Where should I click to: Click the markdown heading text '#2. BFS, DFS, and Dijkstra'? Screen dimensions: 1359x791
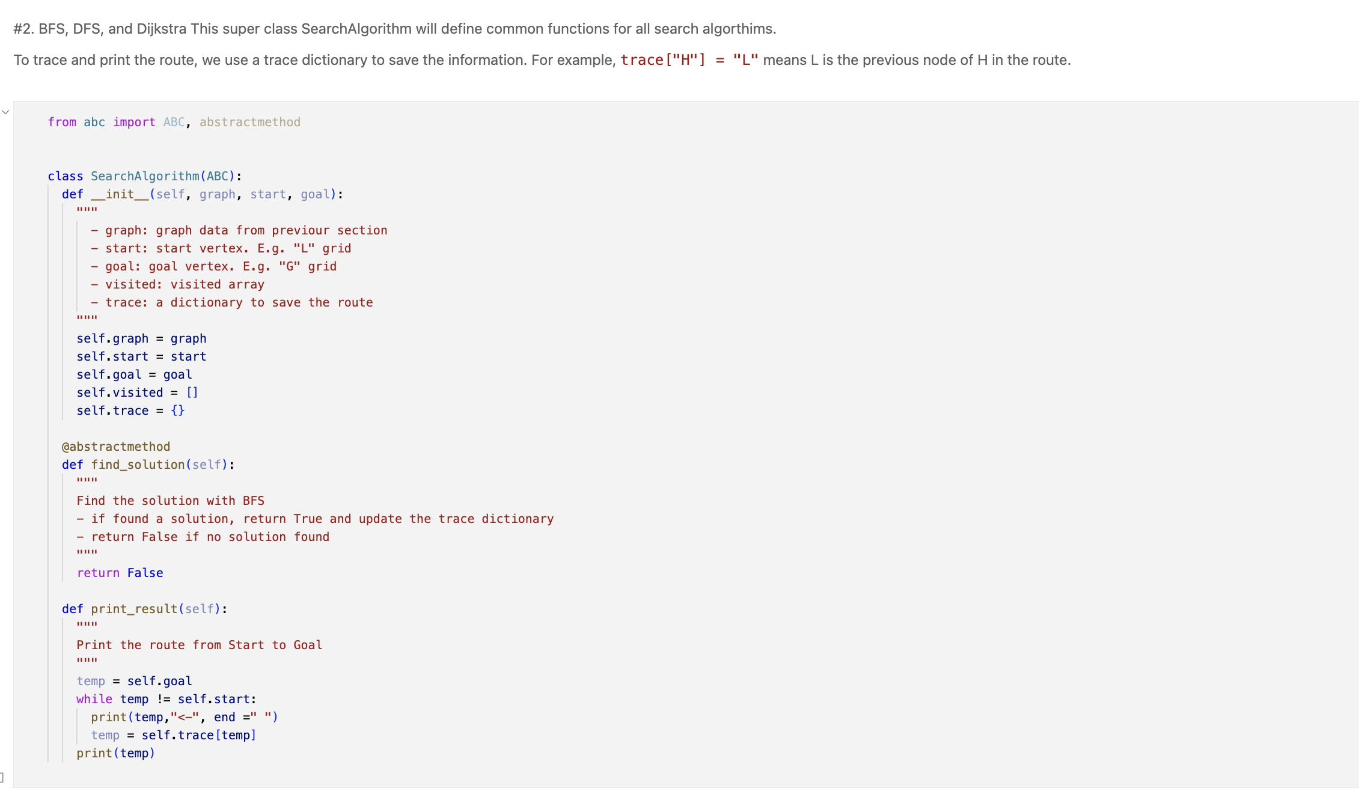100,29
